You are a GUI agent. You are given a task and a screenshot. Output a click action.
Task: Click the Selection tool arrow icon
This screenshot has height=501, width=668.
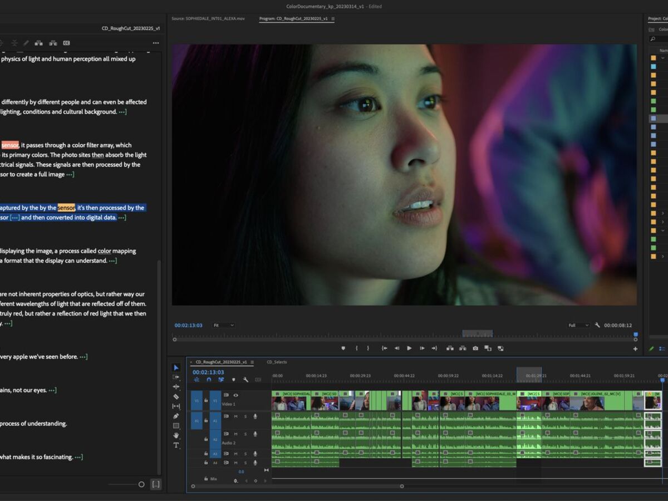coord(176,368)
